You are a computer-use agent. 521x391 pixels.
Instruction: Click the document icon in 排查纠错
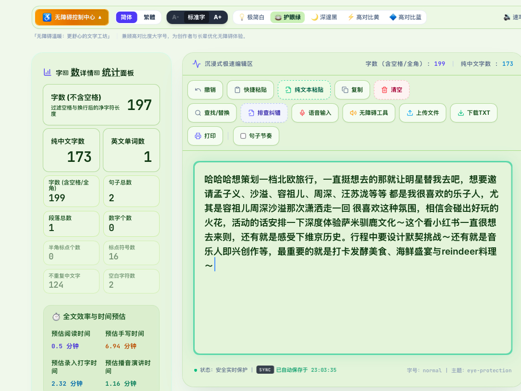251,113
